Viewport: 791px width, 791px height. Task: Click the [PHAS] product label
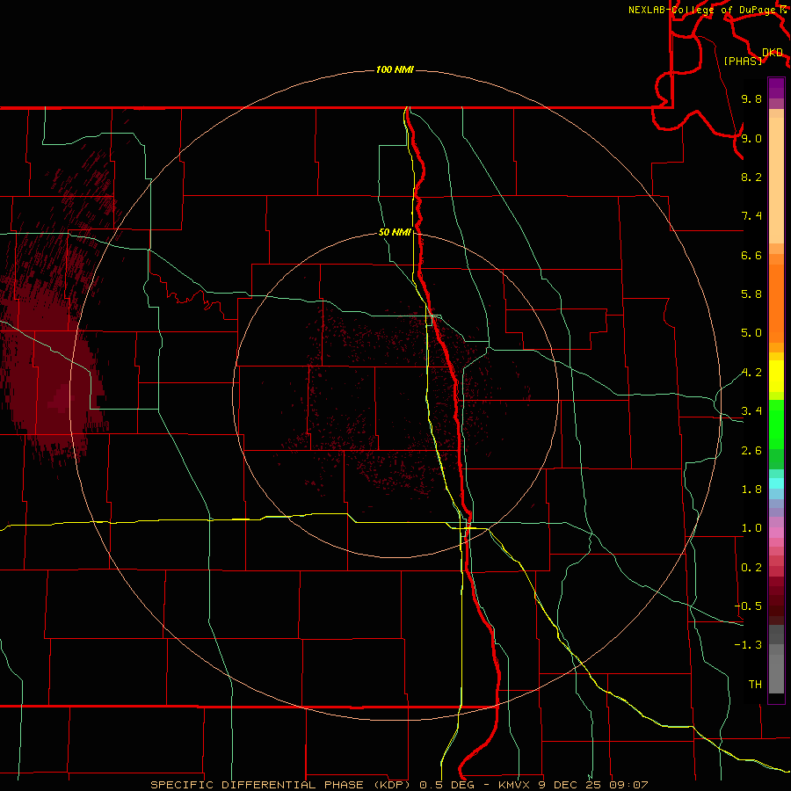[743, 61]
